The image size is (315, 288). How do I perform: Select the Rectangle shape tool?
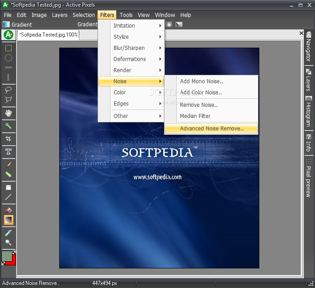8,187
